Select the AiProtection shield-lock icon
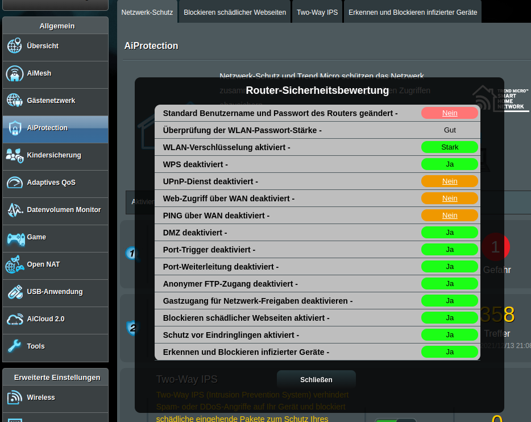This screenshot has height=422, width=531. click(15, 128)
